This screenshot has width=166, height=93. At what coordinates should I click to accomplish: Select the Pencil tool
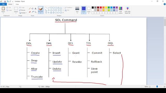click(x=30, y=9)
